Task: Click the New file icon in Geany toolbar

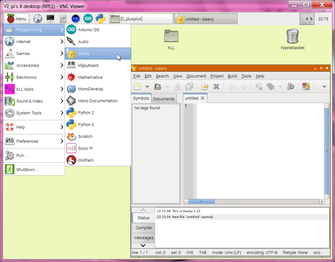Action: tap(138, 86)
